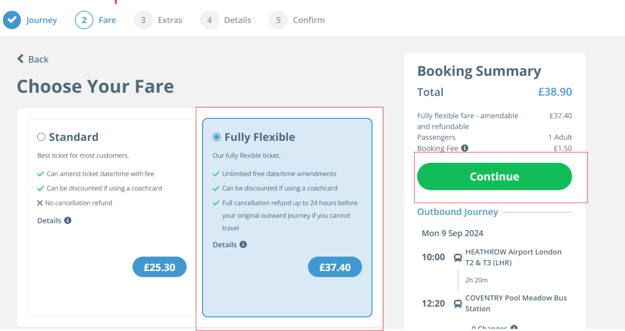Image resolution: width=625 pixels, height=331 pixels.
Task: Open Details link in the Standard card
Action: (x=49, y=221)
